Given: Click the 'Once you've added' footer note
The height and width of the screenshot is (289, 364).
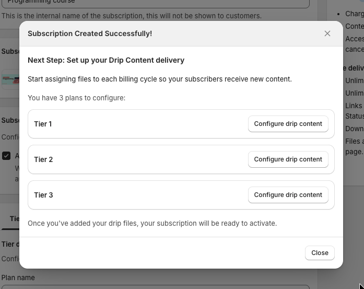Looking at the screenshot, I should (152, 223).
